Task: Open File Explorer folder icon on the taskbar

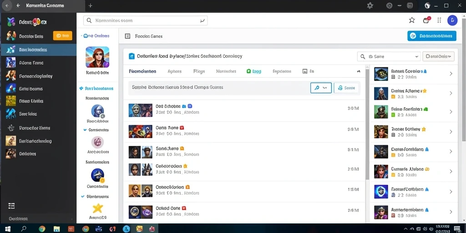Action: [x=56, y=229]
